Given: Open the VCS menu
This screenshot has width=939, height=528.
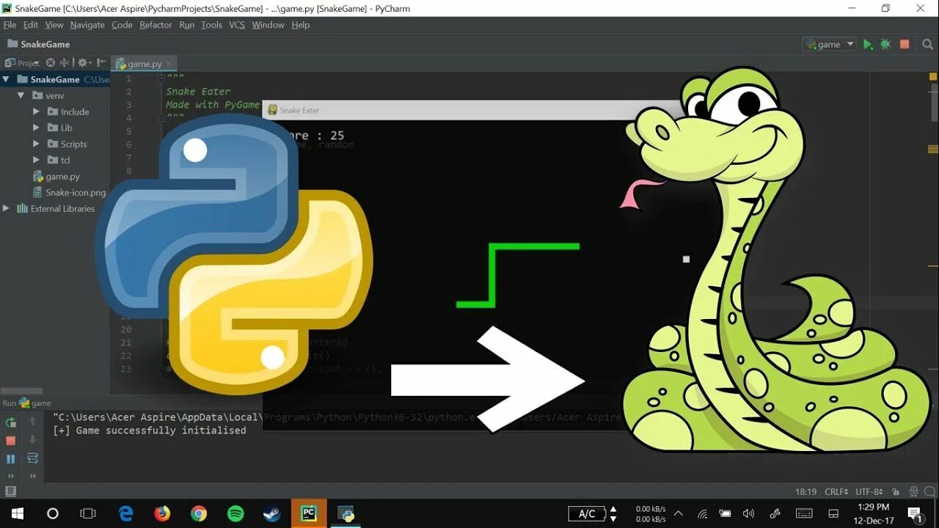Looking at the screenshot, I should point(237,25).
